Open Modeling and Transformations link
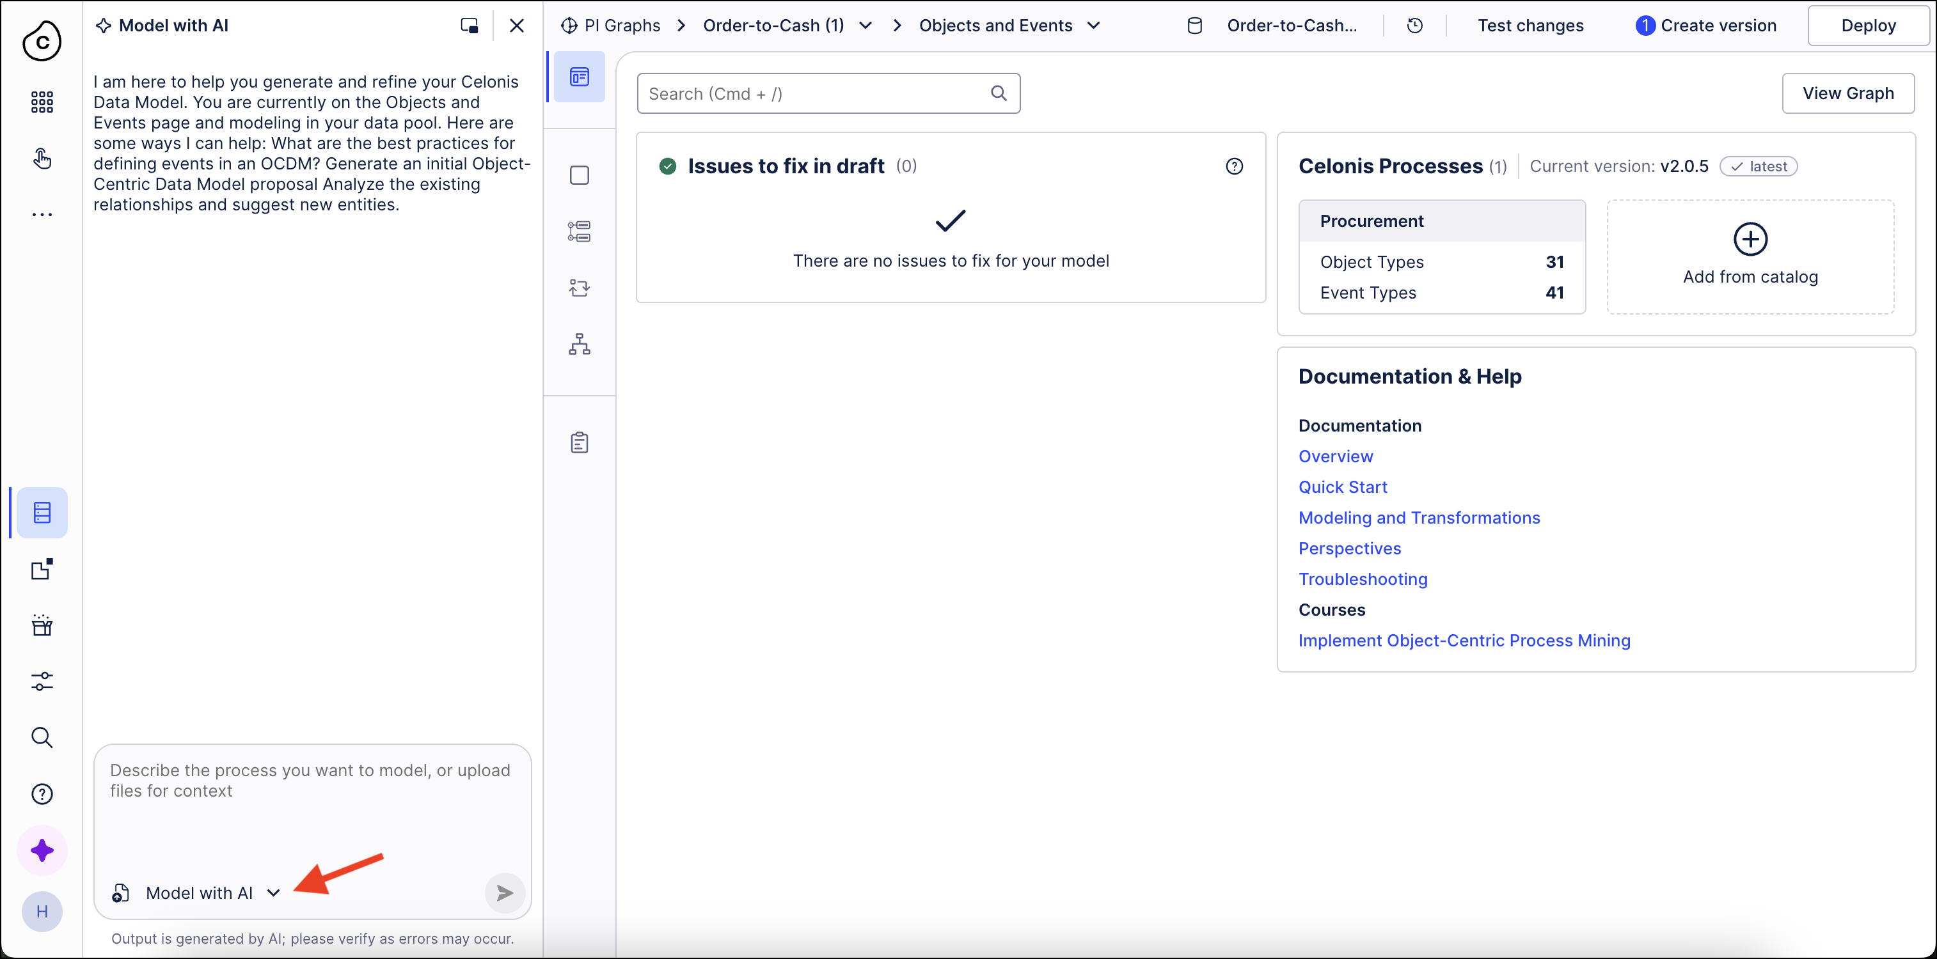This screenshot has height=959, width=1937. point(1419,518)
